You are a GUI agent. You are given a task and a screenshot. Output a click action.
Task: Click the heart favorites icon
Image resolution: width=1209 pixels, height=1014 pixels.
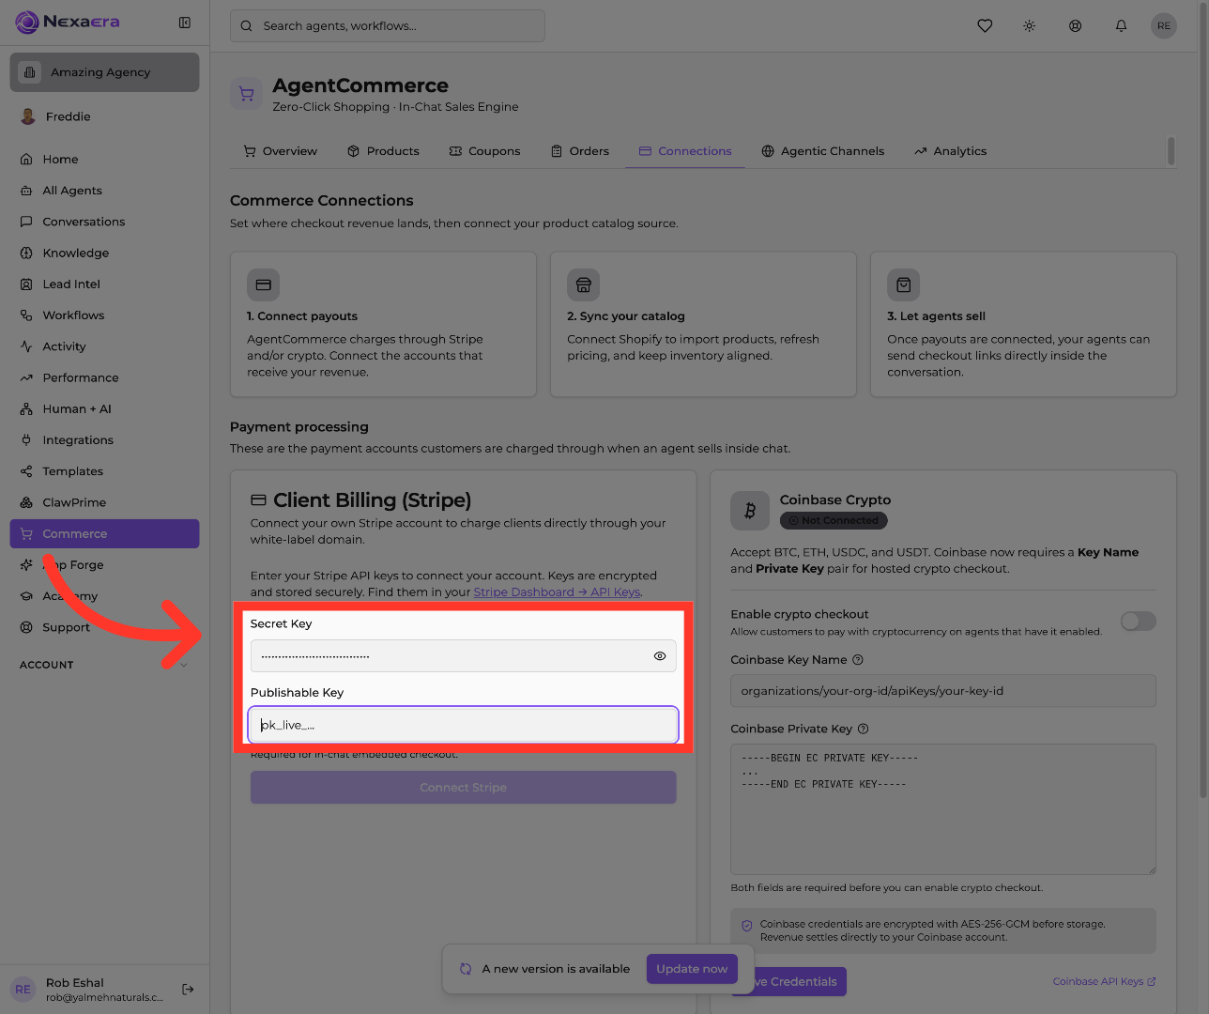click(985, 26)
